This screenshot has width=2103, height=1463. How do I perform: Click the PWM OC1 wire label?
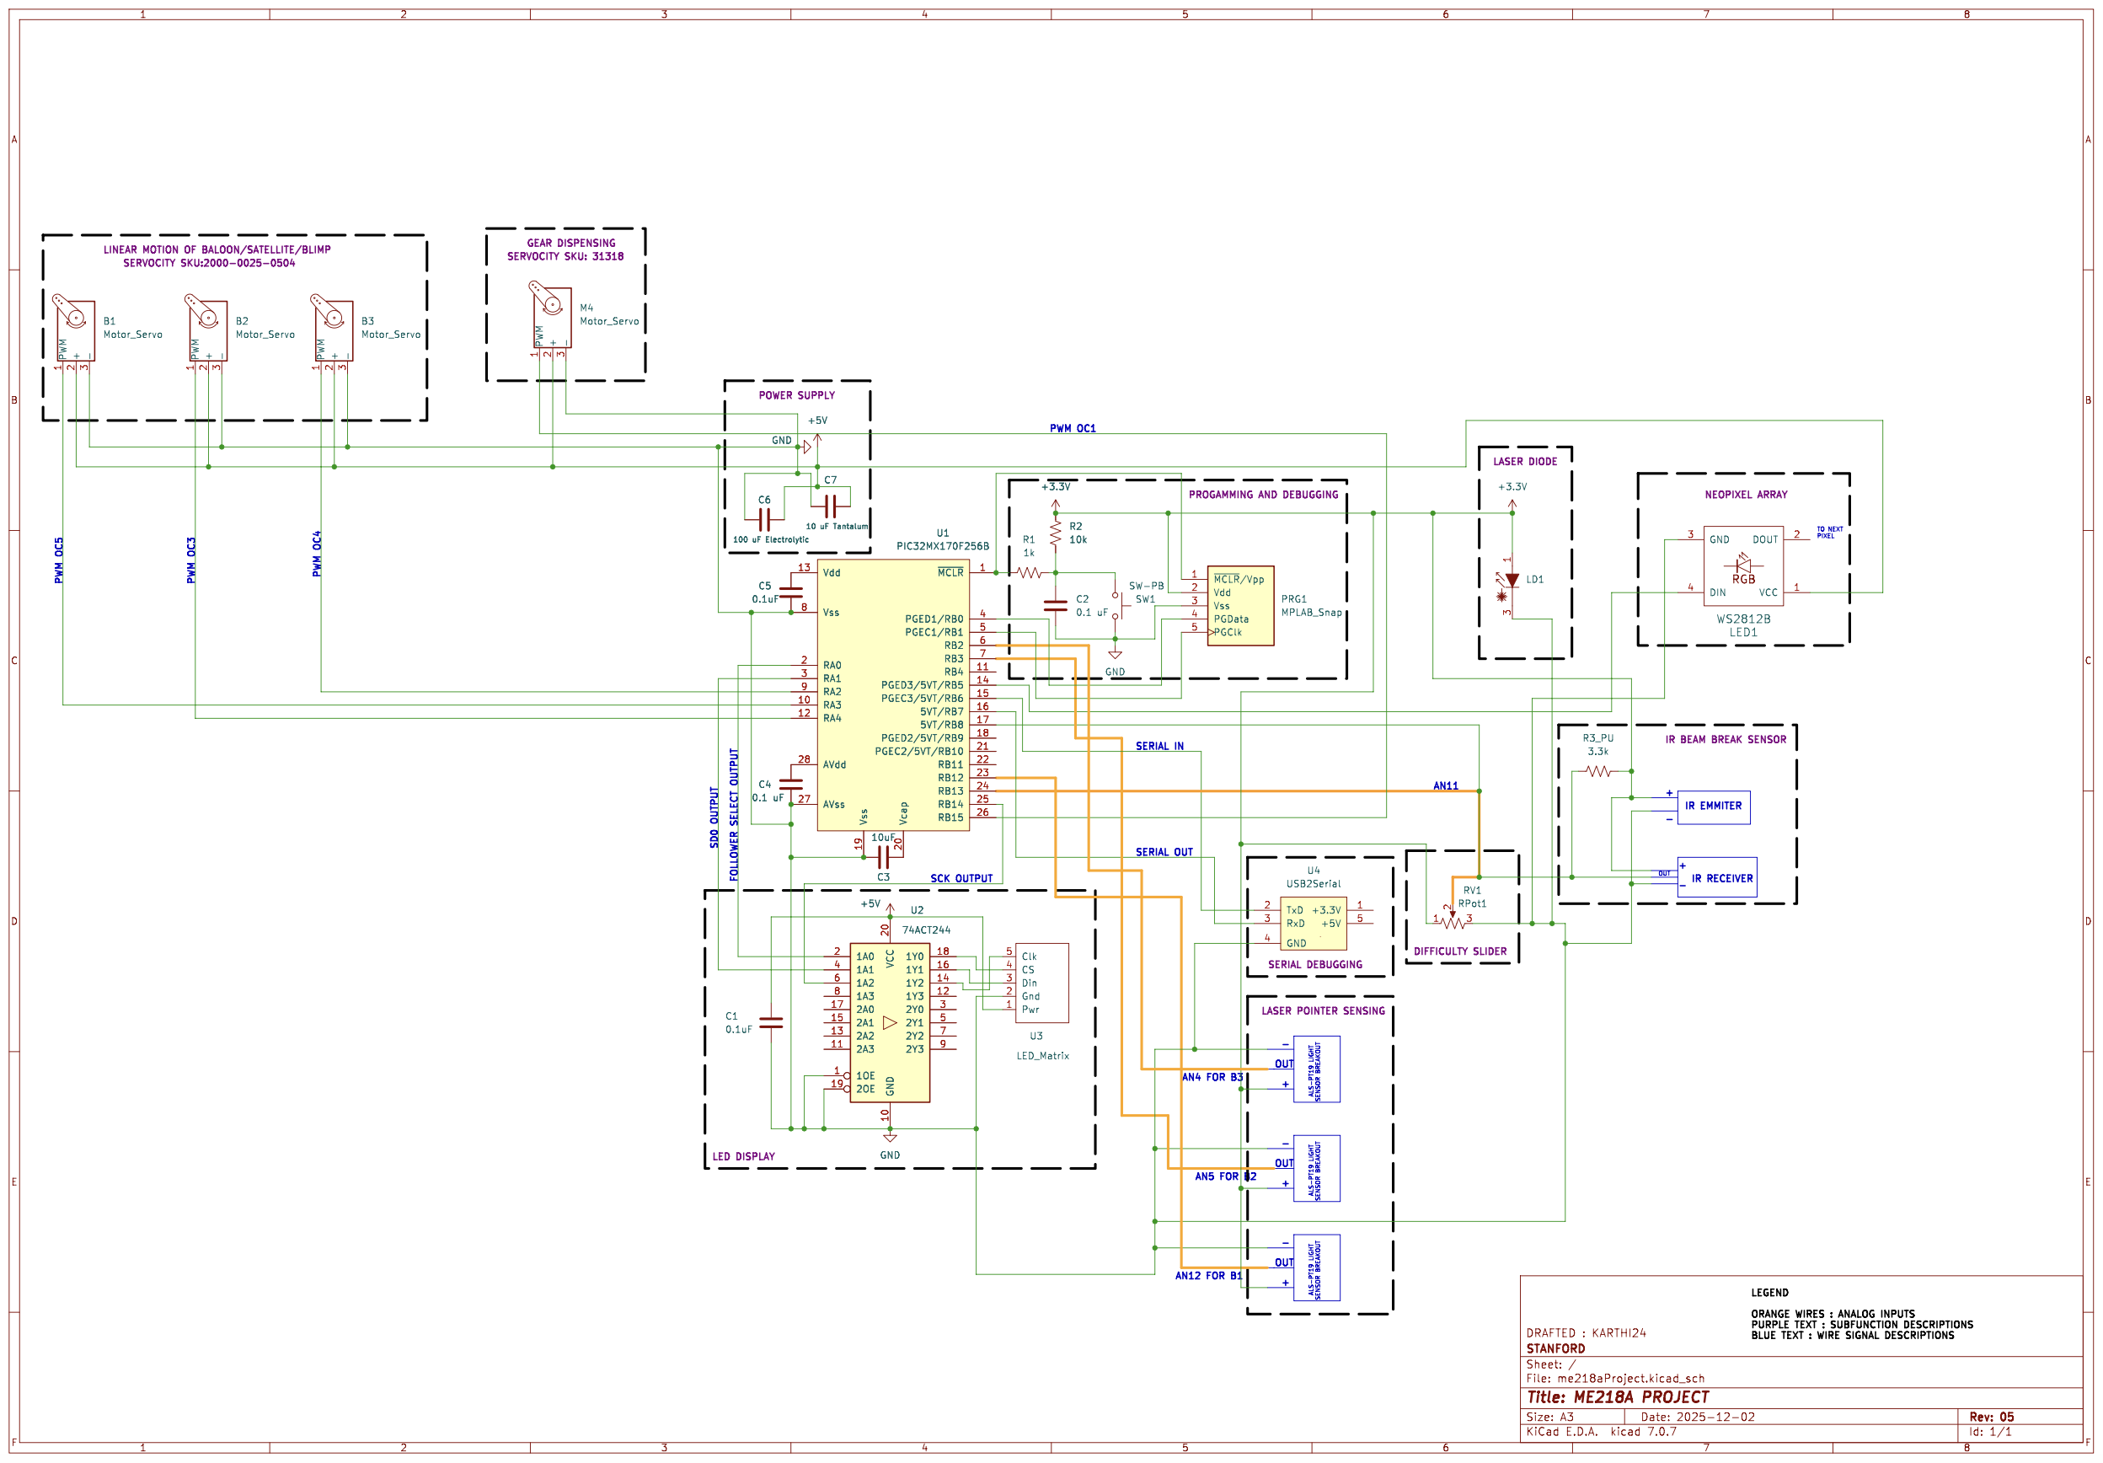[1072, 428]
